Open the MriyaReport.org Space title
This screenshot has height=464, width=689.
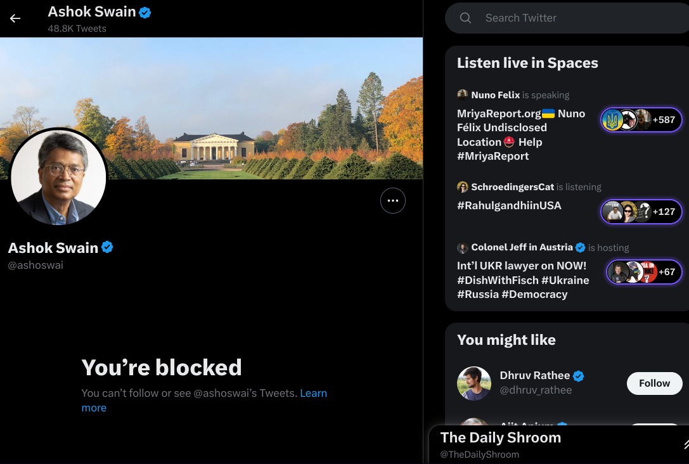521,135
